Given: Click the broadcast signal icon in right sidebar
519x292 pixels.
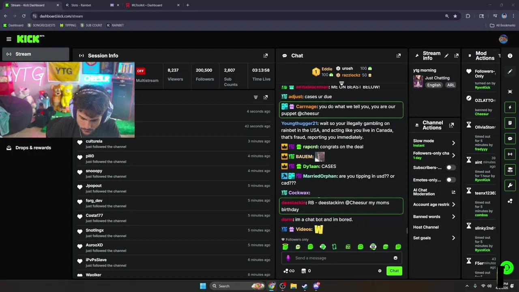Looking at the screenshot, I should (x=510, y=154).
